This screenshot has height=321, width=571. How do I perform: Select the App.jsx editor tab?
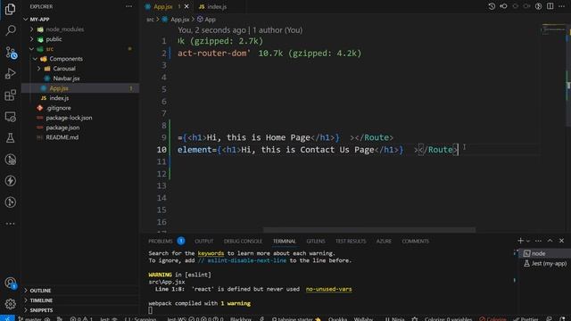[162, 6]
